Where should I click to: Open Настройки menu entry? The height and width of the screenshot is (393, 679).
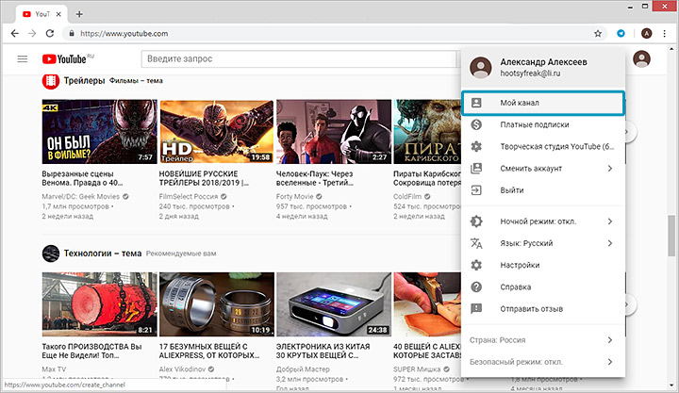(x=543, y=265)
